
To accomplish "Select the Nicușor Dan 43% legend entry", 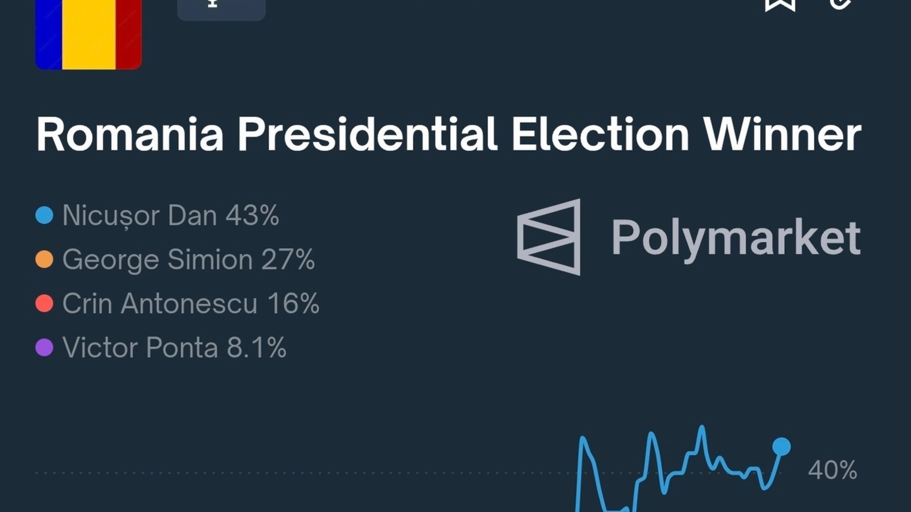I will click(170, 216).
